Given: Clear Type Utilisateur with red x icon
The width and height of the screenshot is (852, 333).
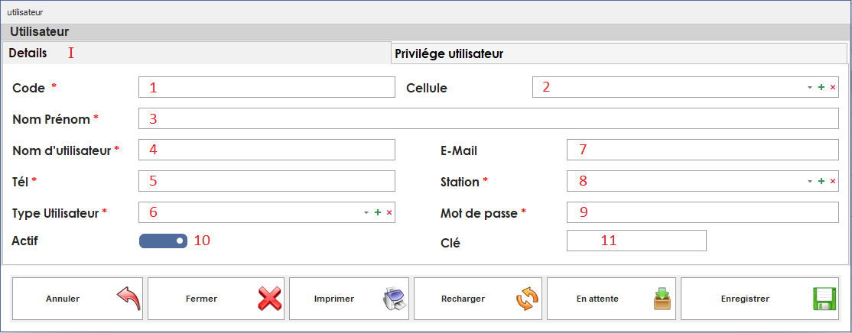Looking at the screenshot, I should tap(389, 212).
